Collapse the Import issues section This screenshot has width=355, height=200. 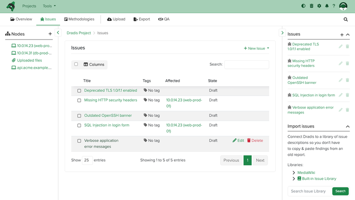click(348, 126)
